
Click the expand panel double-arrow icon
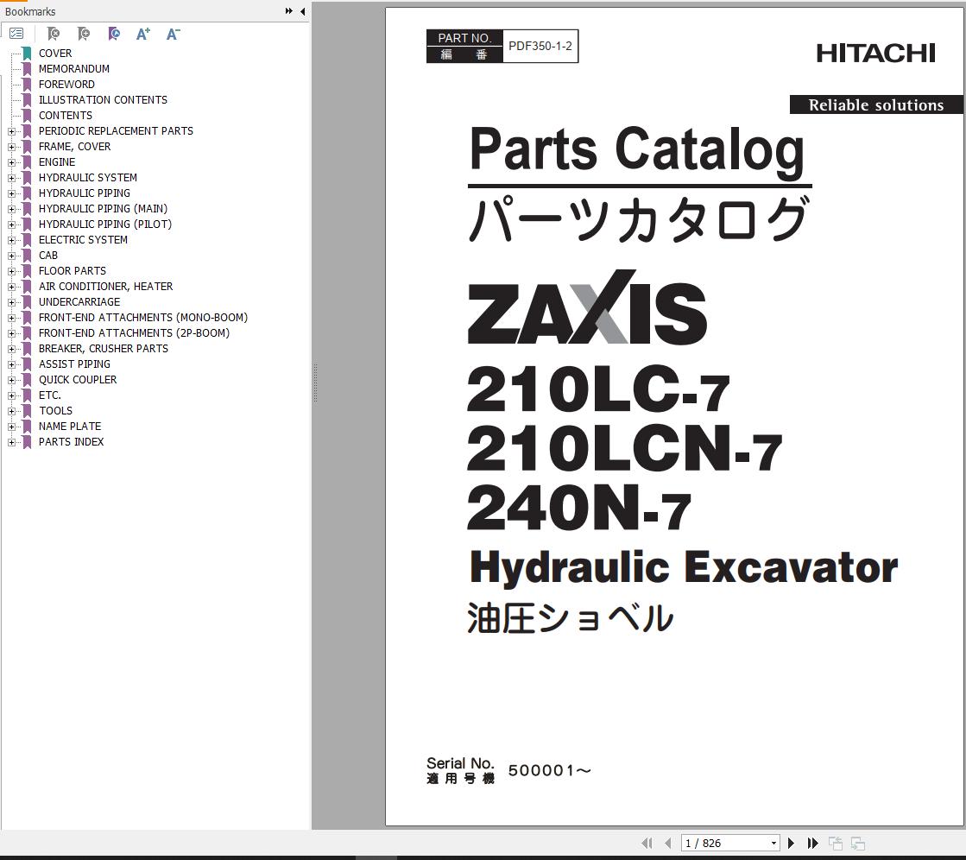pos(289,11)
